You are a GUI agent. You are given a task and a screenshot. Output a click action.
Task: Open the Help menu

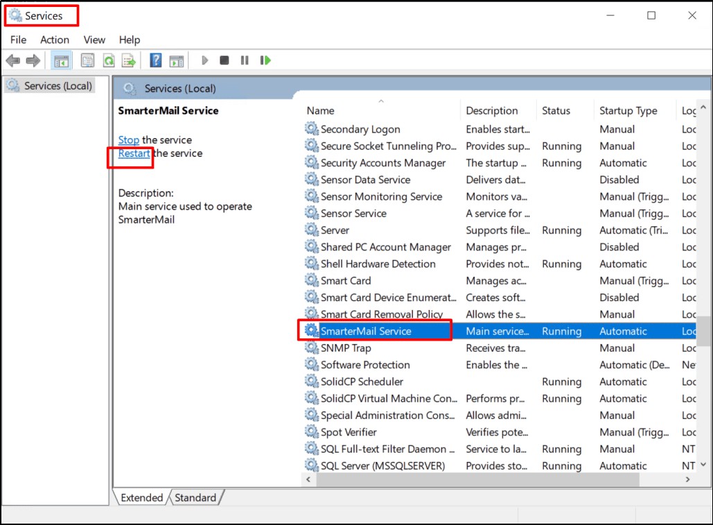130,40
